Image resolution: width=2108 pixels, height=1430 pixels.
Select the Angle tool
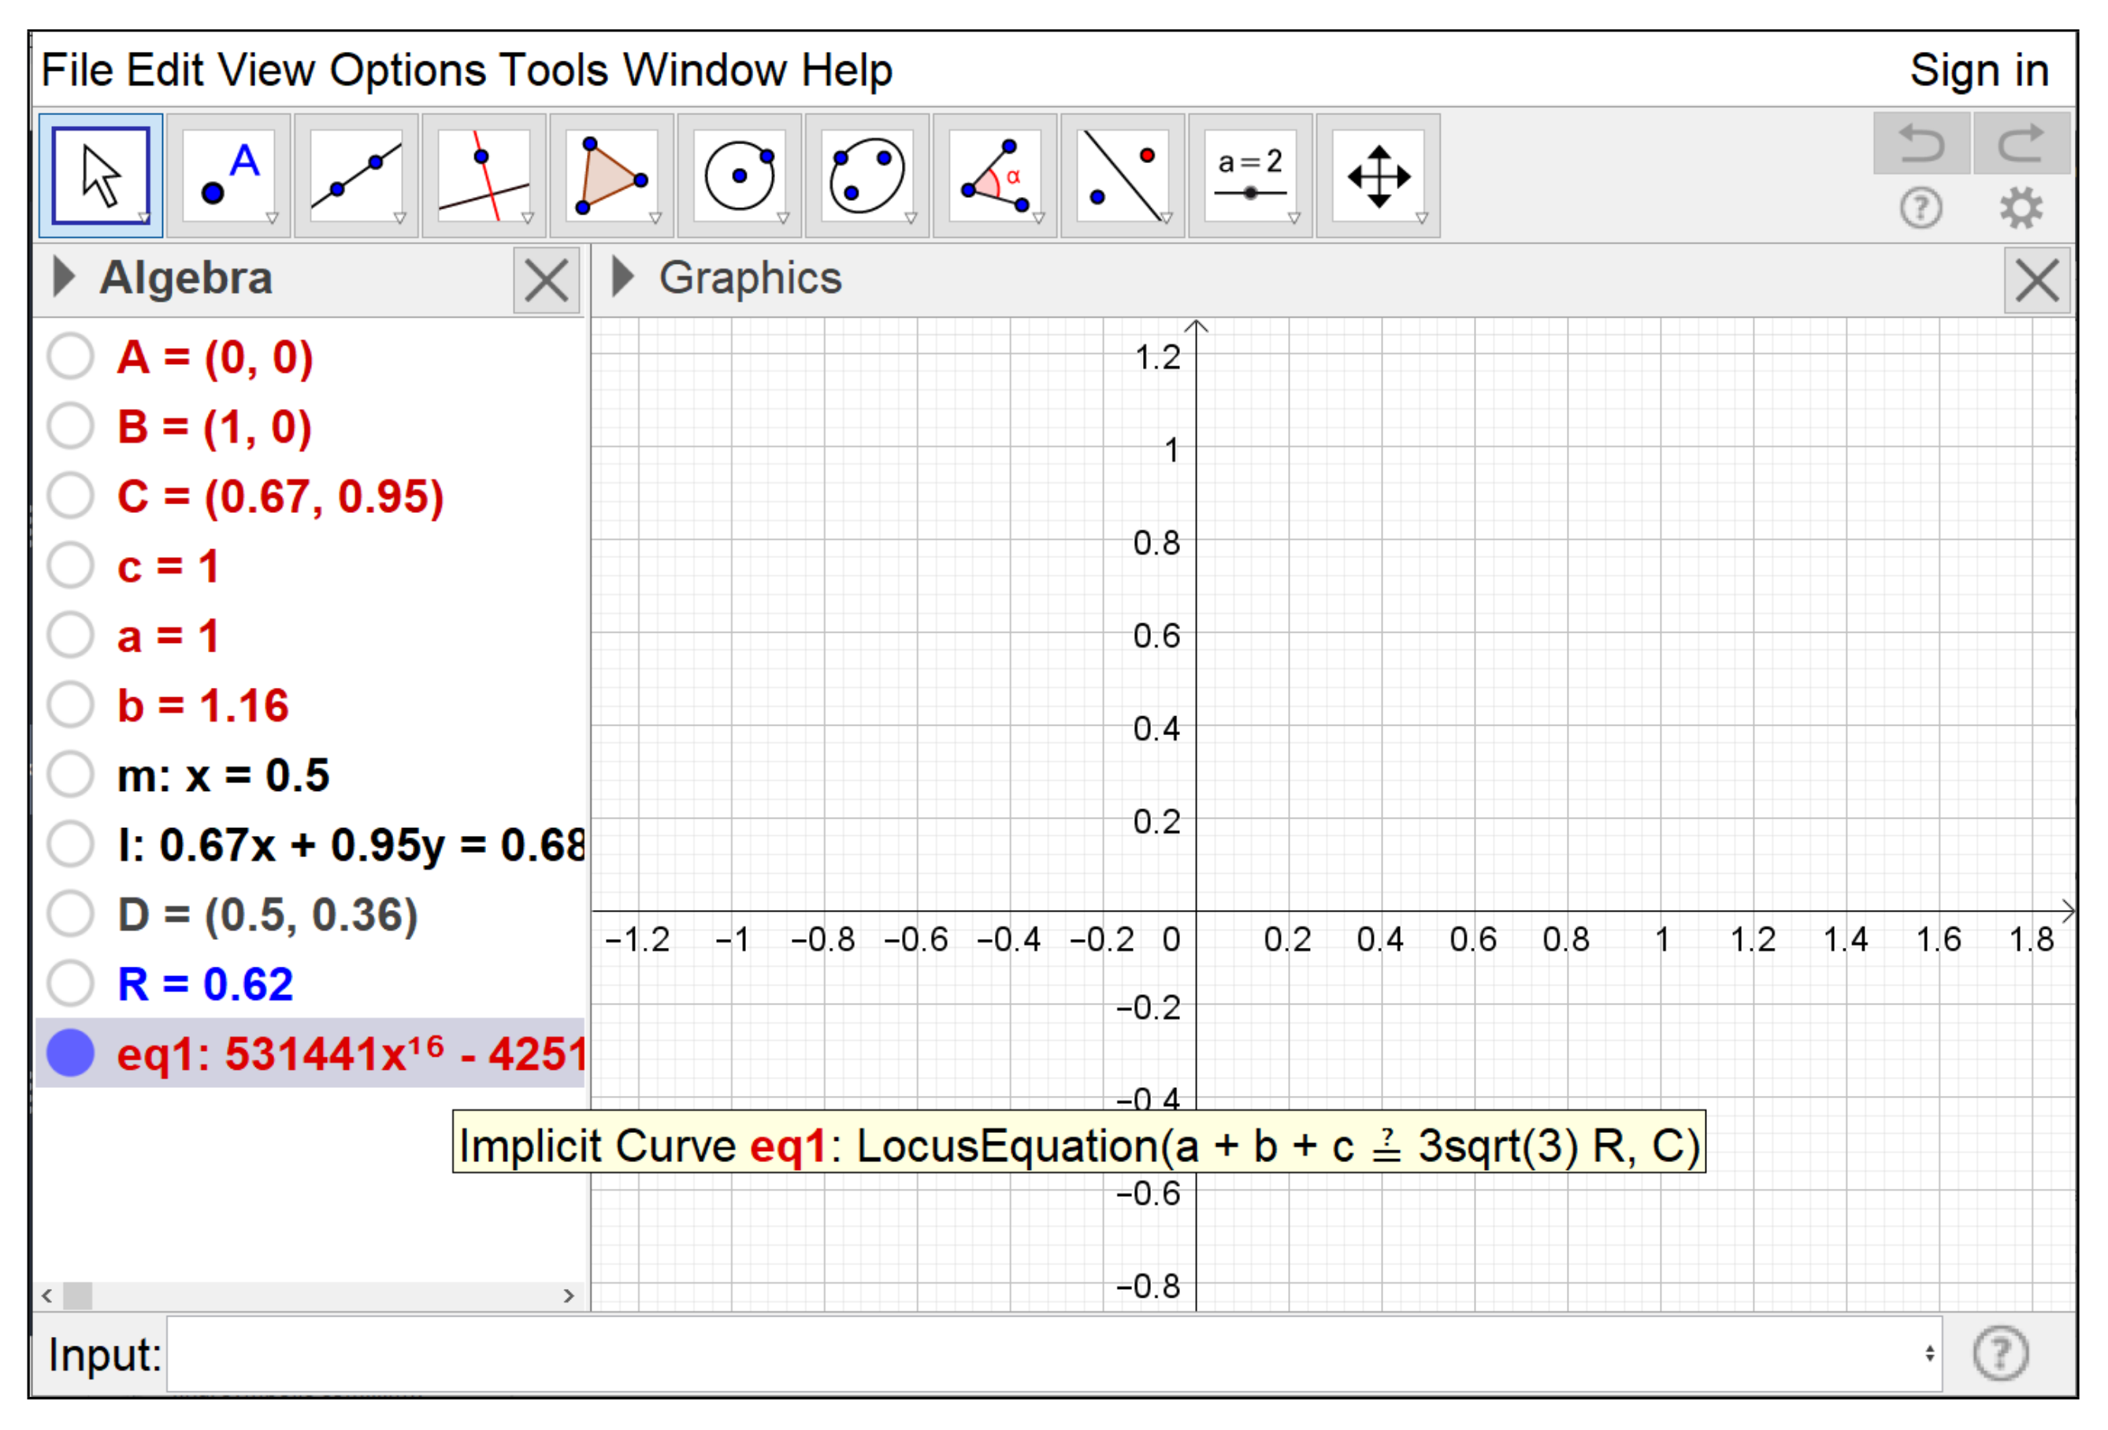pyautogui.click(x=995, y=176)
